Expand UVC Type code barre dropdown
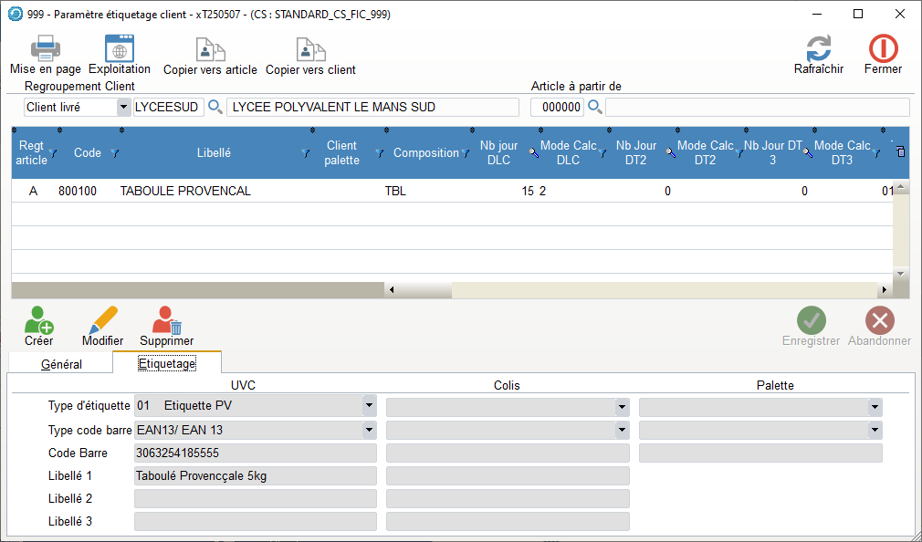This screenshot has width=922, height=542. point(369,430)
